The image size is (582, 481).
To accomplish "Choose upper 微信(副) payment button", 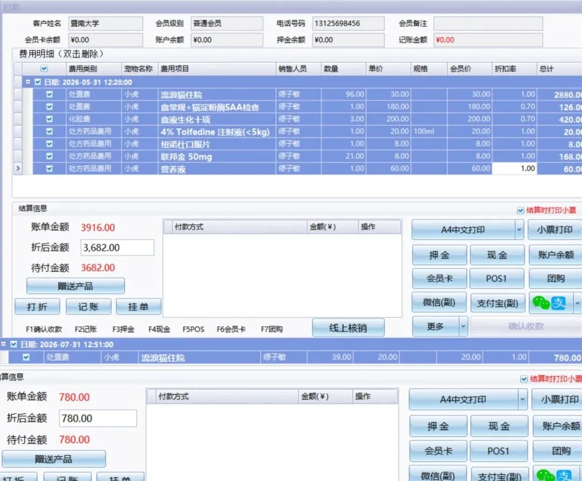I will coord(439,303).
